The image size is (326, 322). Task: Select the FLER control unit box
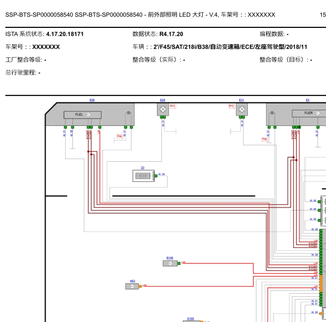click(309, 113)
